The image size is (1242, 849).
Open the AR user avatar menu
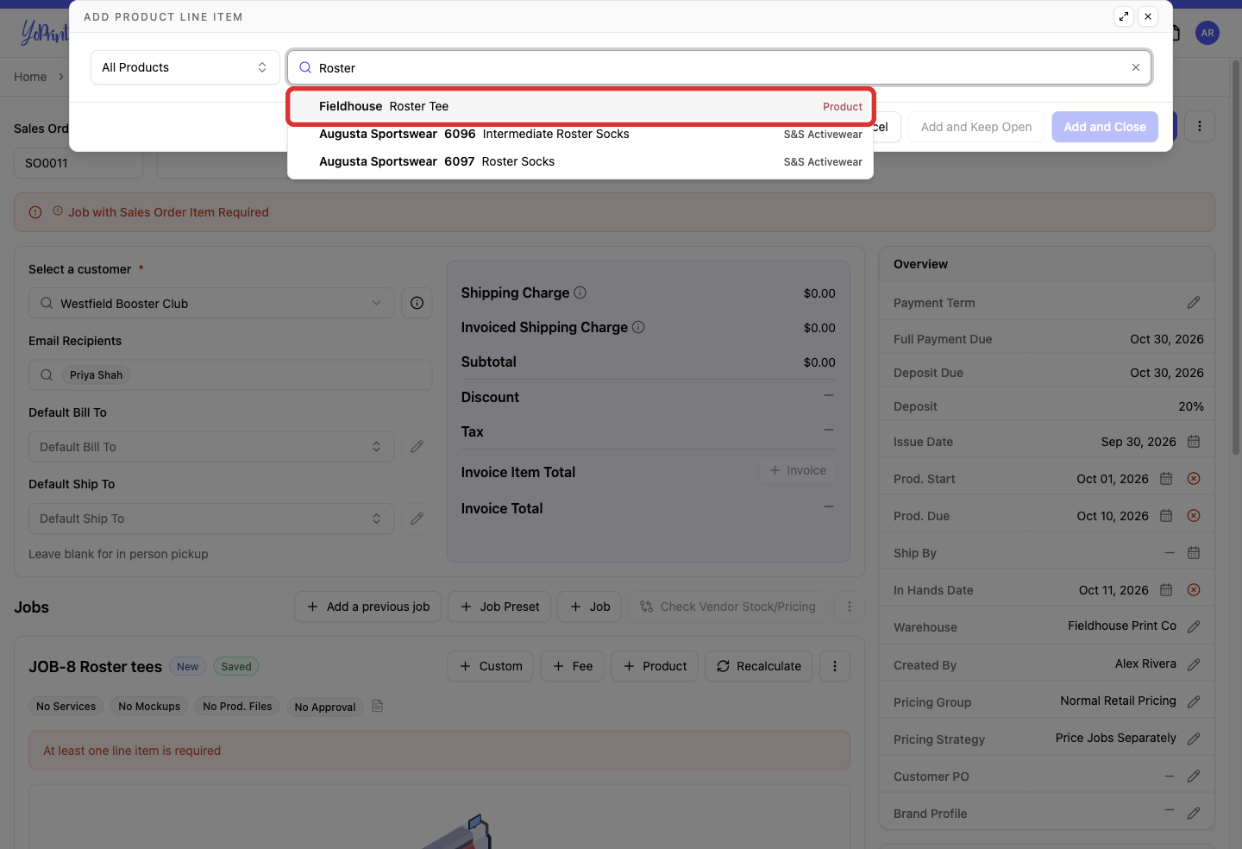tap(1207, 33)
